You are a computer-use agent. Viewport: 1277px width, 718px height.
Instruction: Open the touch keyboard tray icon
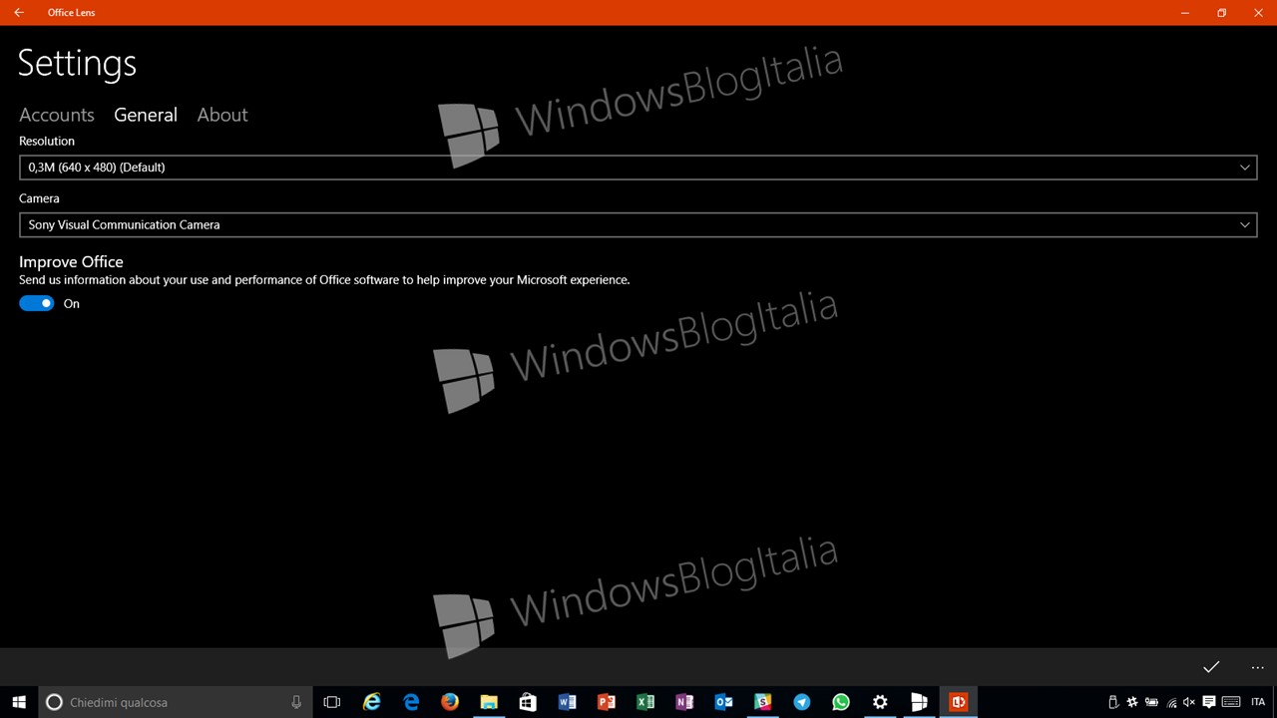click(x=1231, y=702)
